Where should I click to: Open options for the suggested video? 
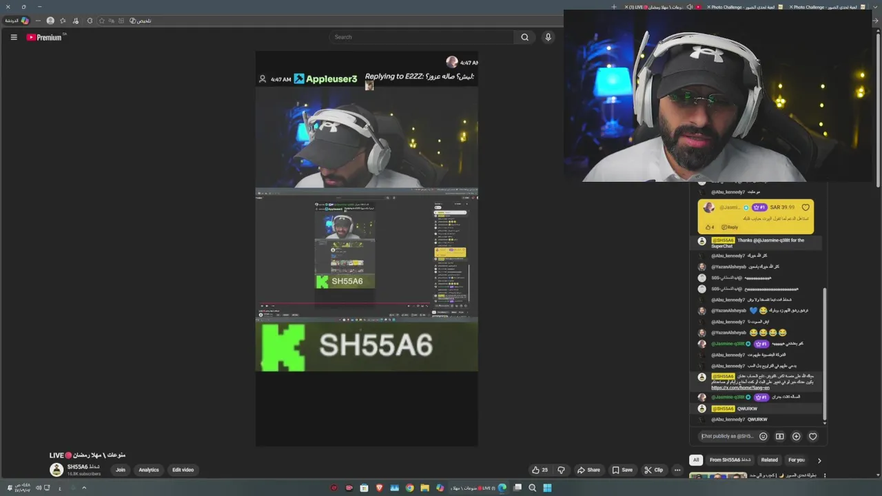coord(825,475)
